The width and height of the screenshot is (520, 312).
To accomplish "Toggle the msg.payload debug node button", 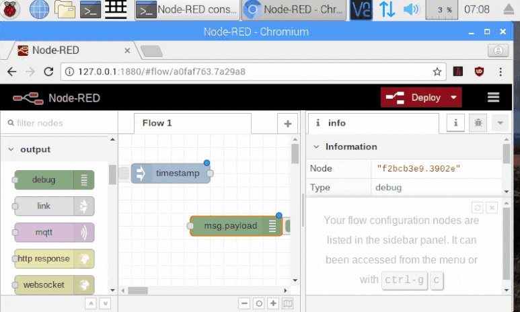I will coord(288,226).
